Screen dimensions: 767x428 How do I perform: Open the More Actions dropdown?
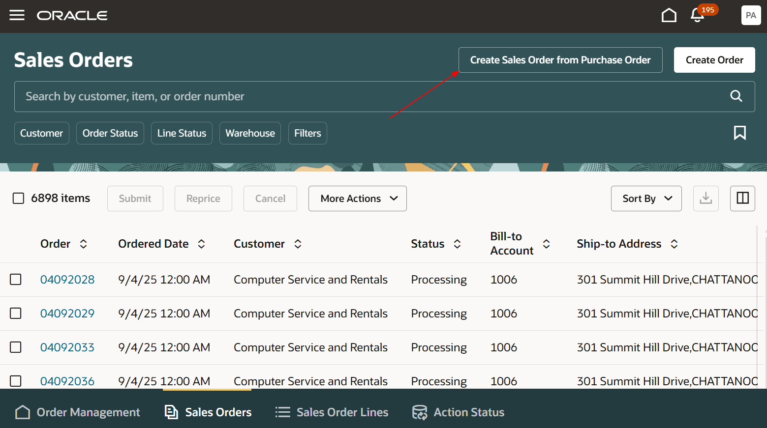click(357, 198)
